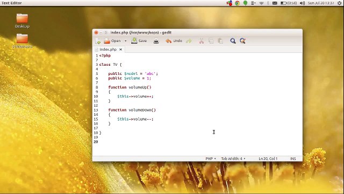Click the clock showing Sun Jul 20 13:37
The image size is (344, 194).
(x=321, y=3)
